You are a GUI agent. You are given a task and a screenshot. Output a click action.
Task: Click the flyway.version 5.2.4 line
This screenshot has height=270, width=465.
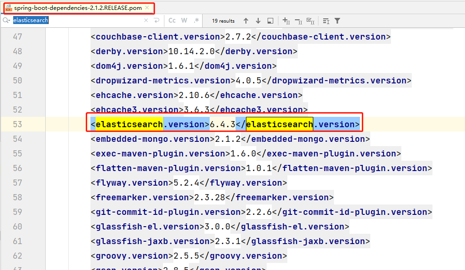(x=189, y=183)
